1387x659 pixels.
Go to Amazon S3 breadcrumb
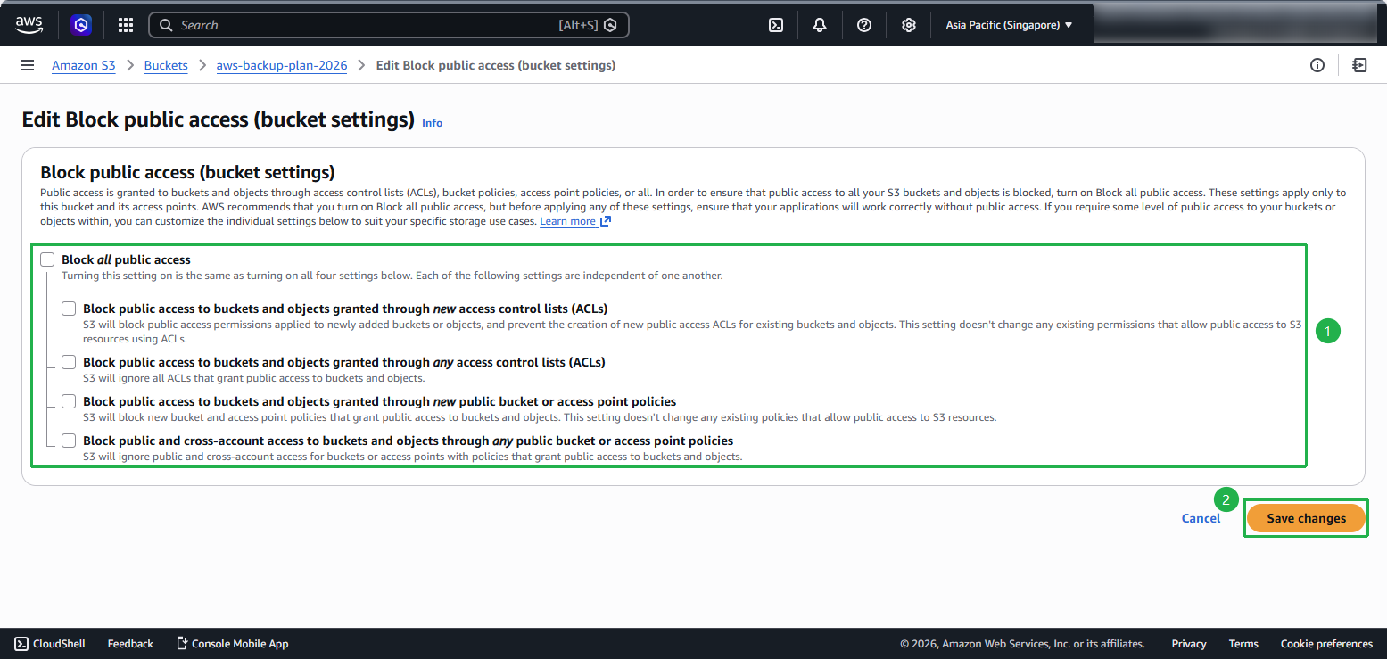[x=84, y=65]
